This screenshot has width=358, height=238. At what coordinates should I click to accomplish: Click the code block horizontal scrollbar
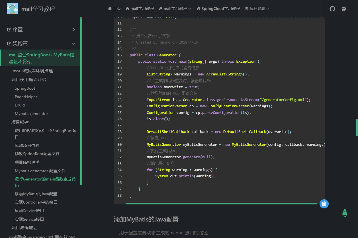(x=221, y=204)
